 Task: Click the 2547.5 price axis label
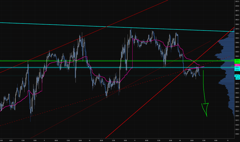[x=237, y=120]
